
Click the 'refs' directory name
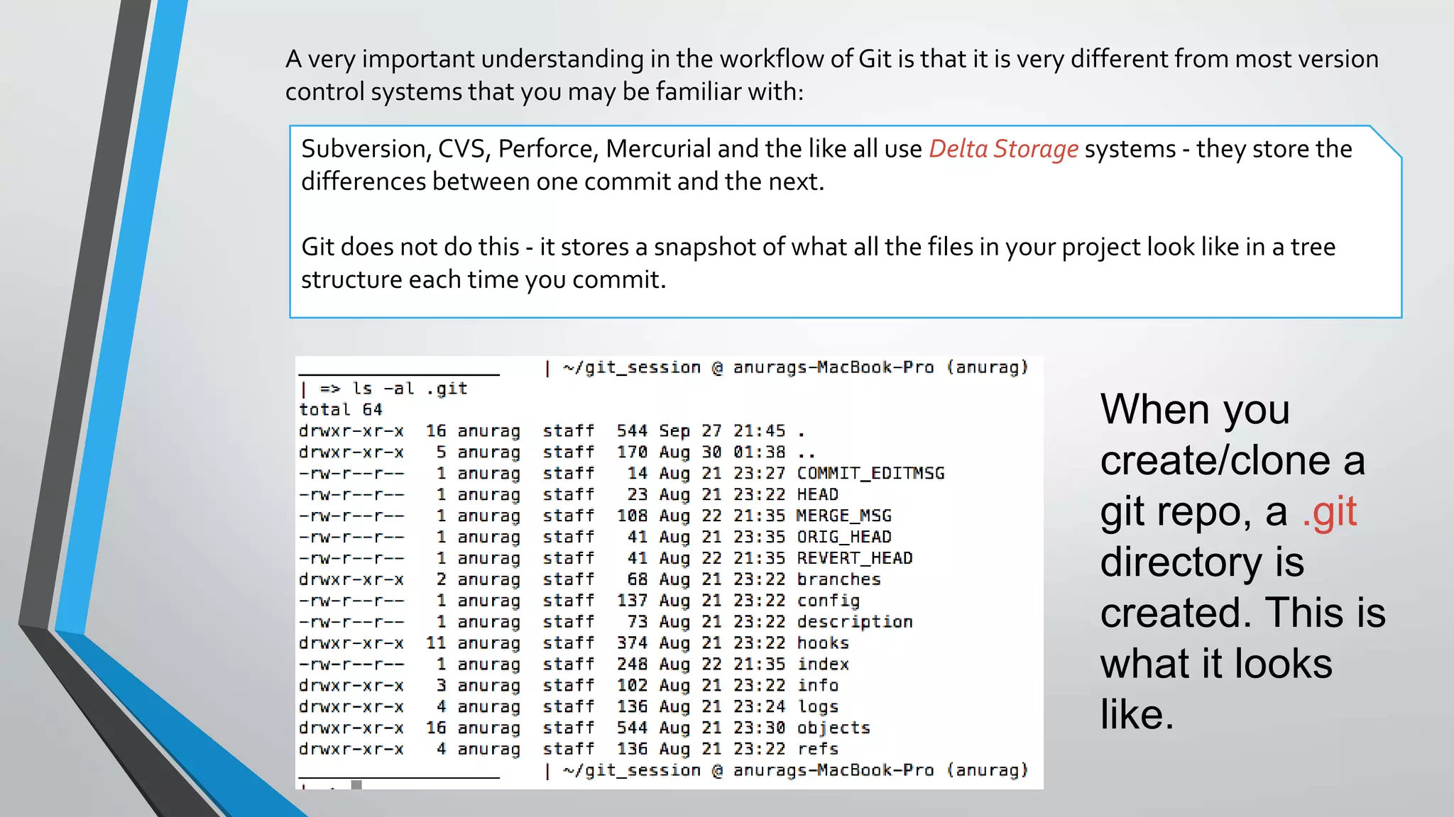tap(817, 749)
